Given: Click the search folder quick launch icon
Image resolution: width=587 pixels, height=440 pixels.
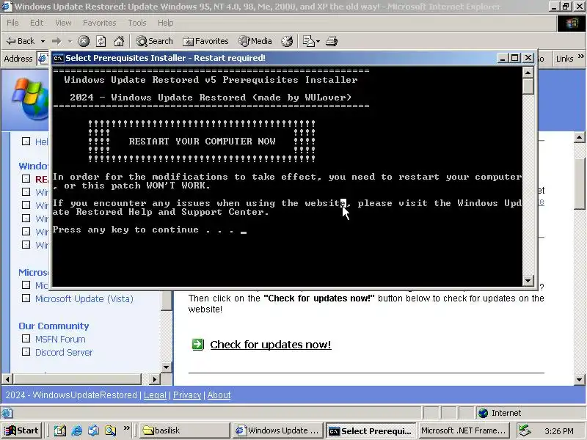Looking at the screenshot, I should (x=111, y=430).
